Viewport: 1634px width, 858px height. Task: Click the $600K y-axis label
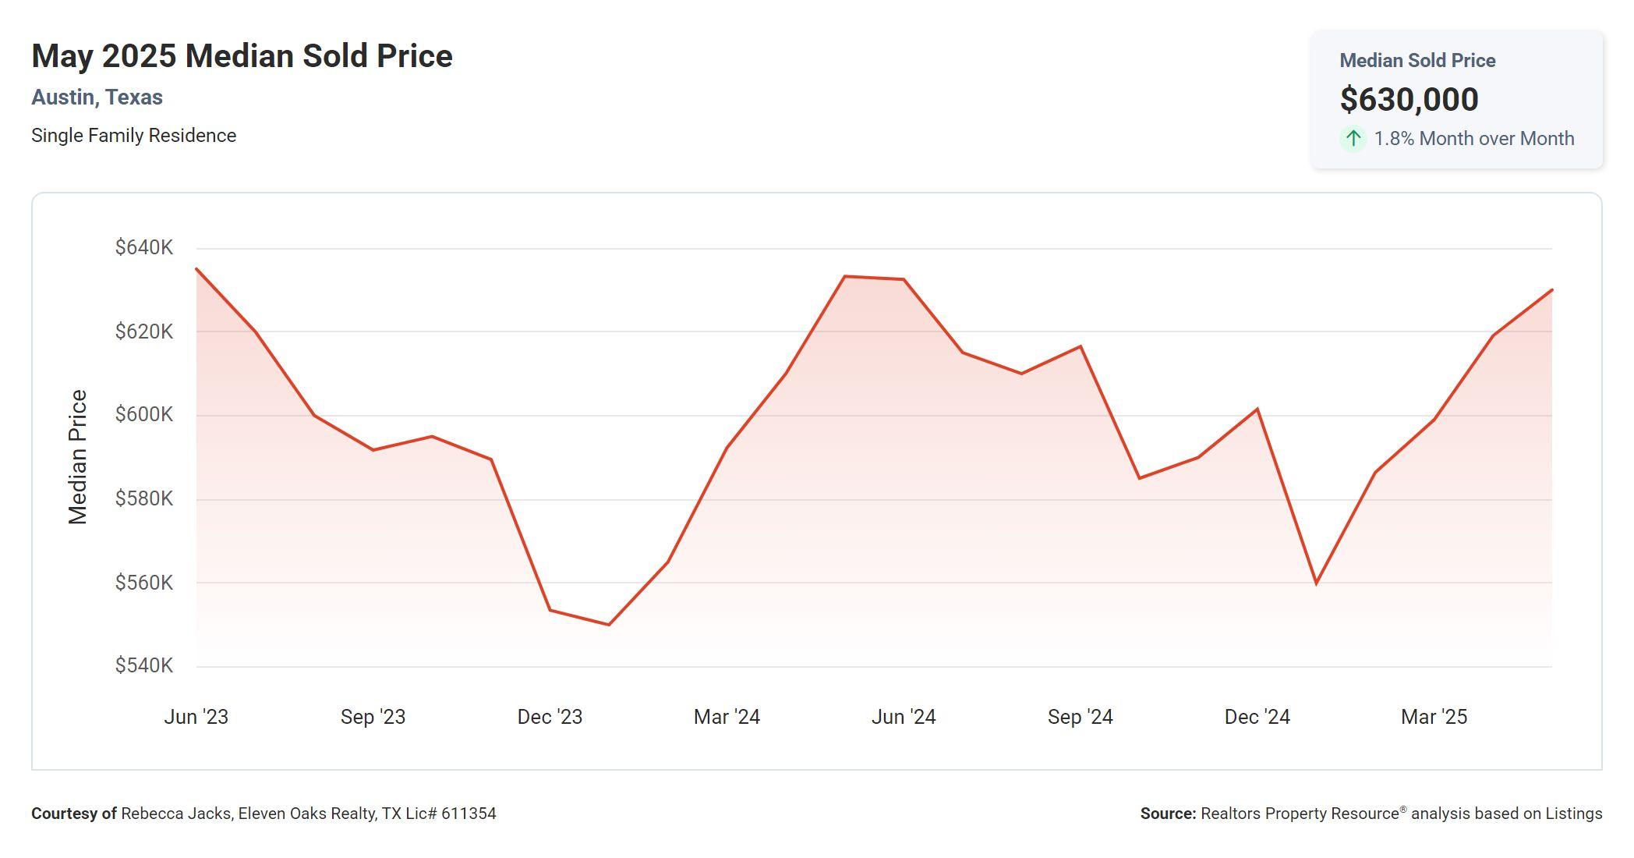[144, 414]
